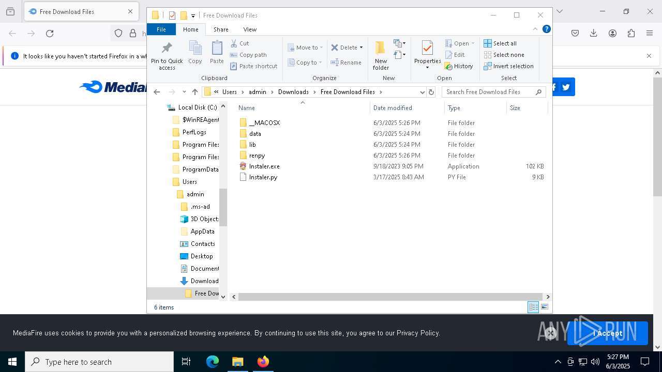Open file History

pyautogui.click(x=459, y=66)
